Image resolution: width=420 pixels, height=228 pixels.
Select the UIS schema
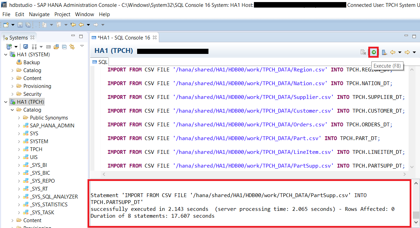click(x=30, y=157)
